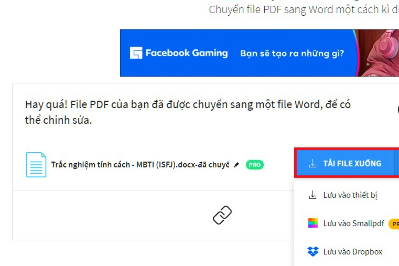Click the filename Trắc nghiệm tính cách - MBTI (ISFJ).docx
Screen dimensions: 399x266
[x=140, y=165]
